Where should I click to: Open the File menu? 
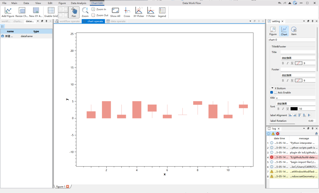coord(4,3)
